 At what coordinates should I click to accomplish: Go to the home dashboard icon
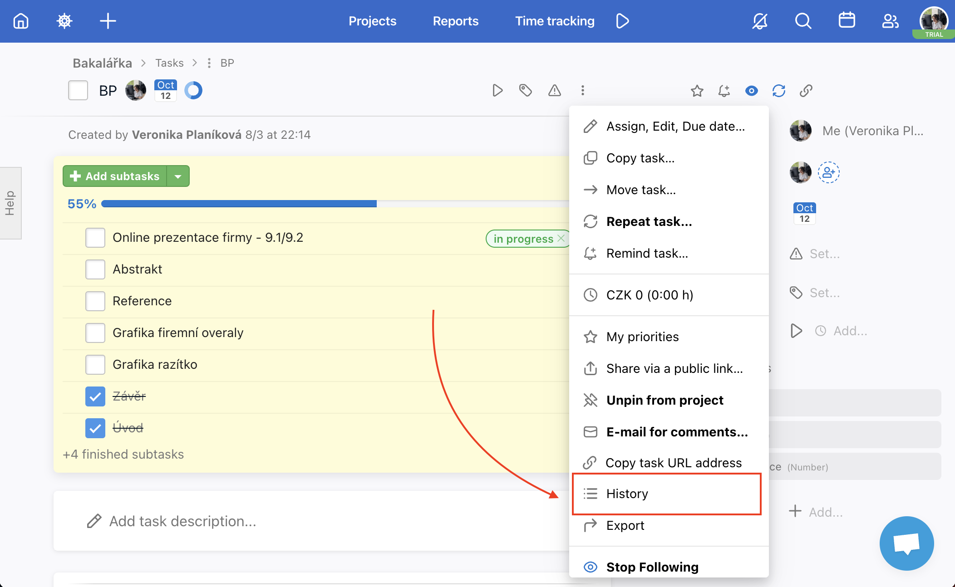[21, 21]
